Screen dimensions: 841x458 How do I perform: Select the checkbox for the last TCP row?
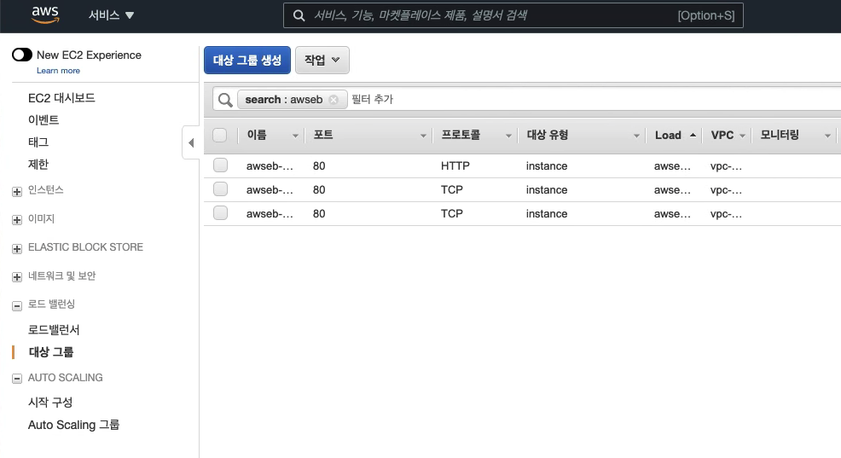point(220,213)
